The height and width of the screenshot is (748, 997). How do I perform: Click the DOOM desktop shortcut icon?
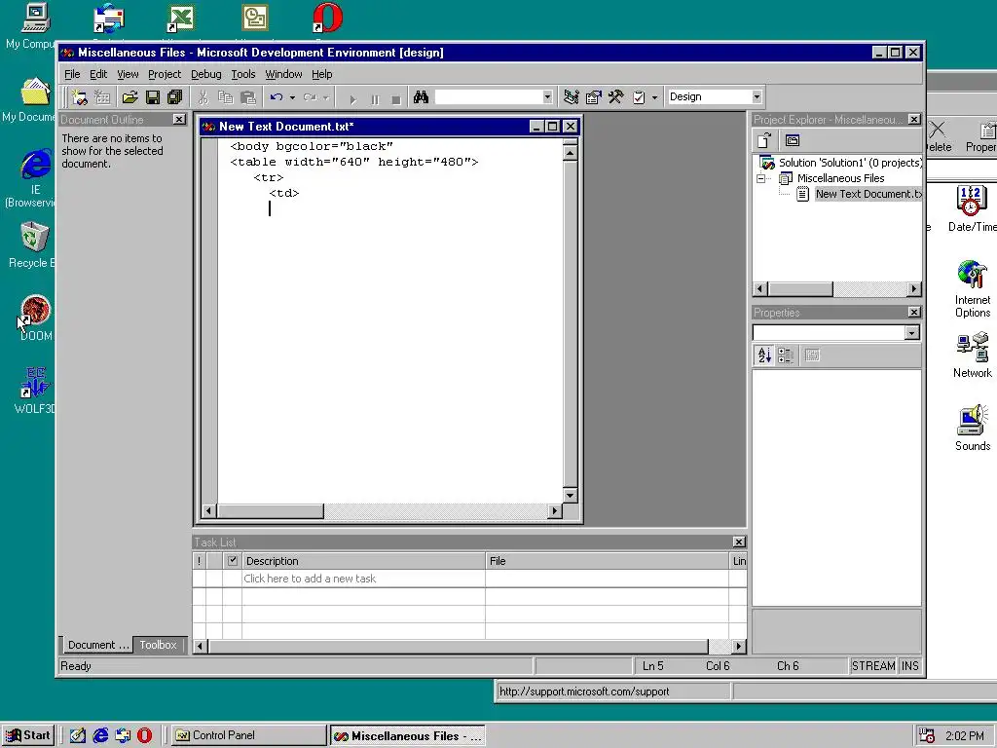[36, 311]
